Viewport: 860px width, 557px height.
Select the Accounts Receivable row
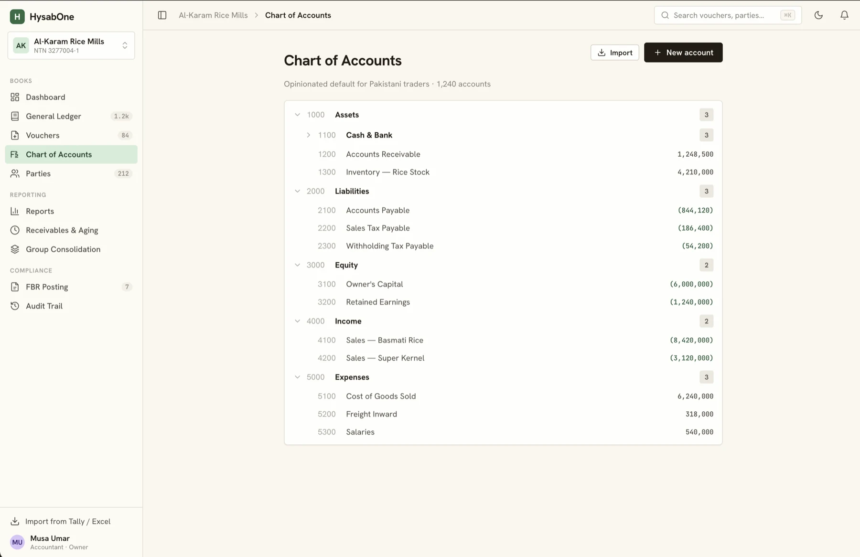pyautogui.click(x=503, y=154)
